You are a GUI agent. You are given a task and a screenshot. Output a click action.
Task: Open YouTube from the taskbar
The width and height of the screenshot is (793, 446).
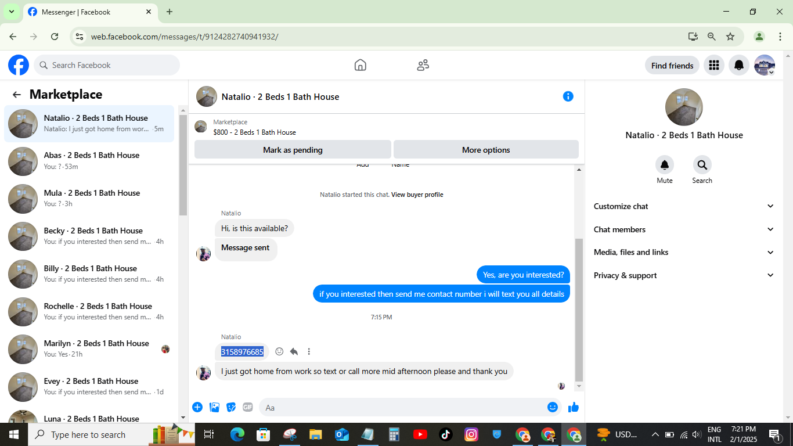click(x=420, y=434)
